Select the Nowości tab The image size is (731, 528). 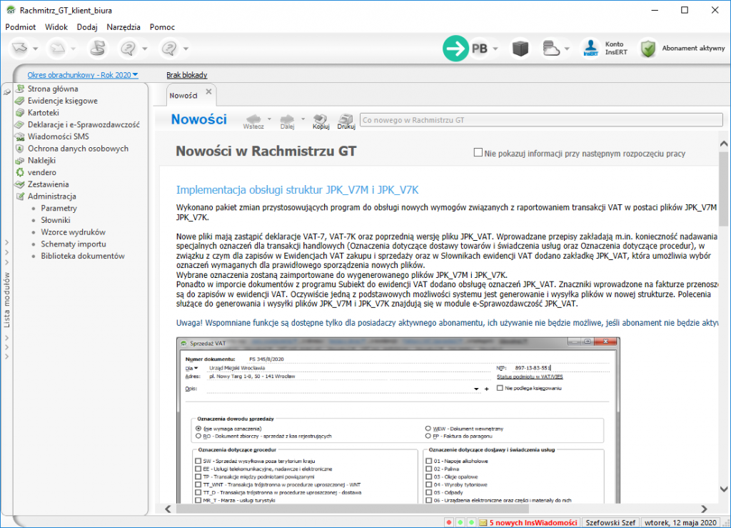tap(183, 96)
